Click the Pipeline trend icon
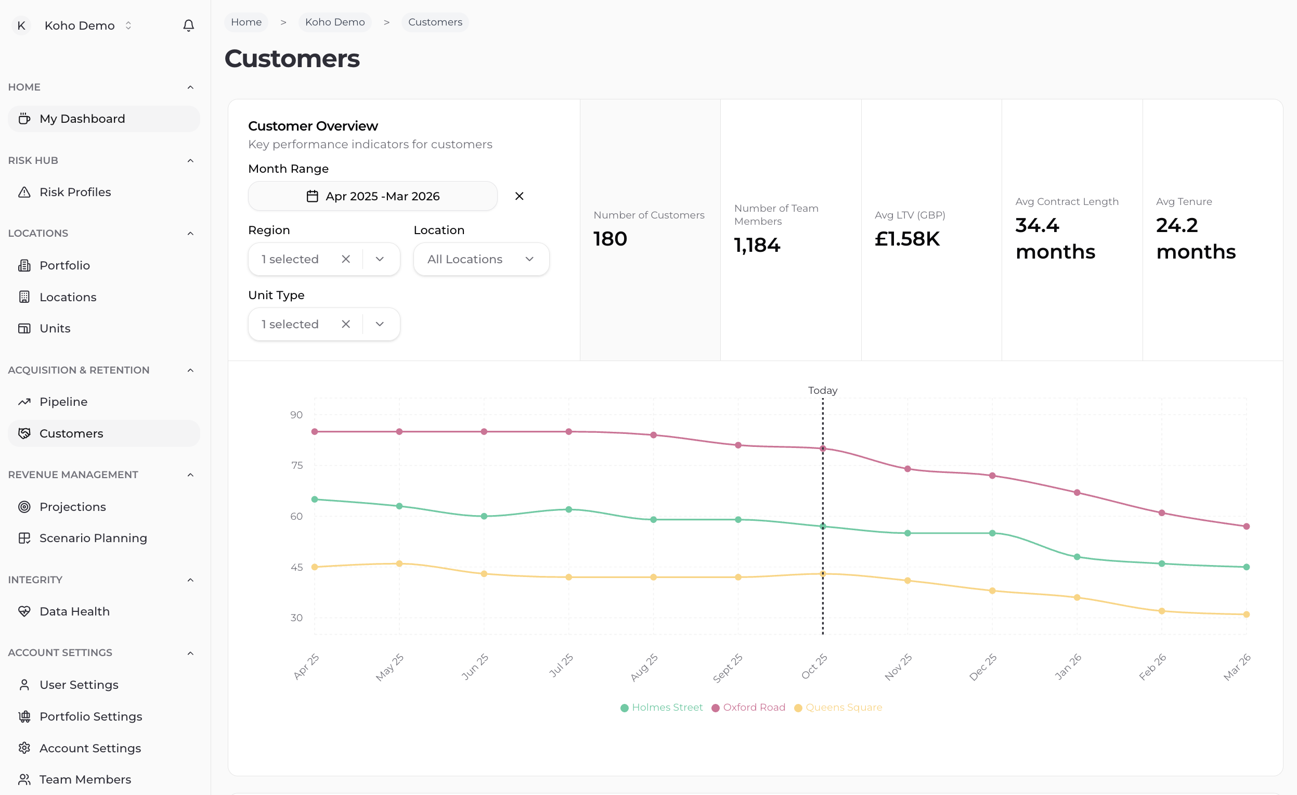 (x=24, y=402)
